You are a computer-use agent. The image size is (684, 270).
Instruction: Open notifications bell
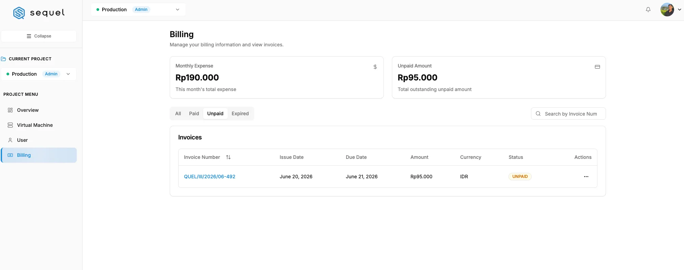[x=648, y=10]
